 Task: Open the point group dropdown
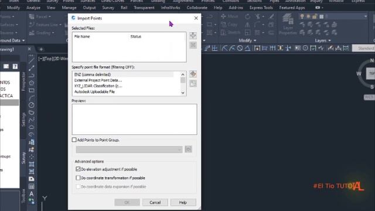point(129,149)
